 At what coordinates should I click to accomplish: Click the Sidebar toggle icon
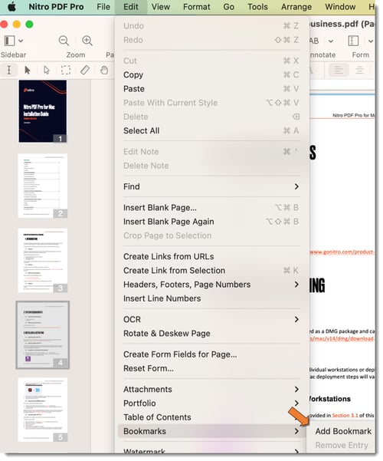coord(10,41)
